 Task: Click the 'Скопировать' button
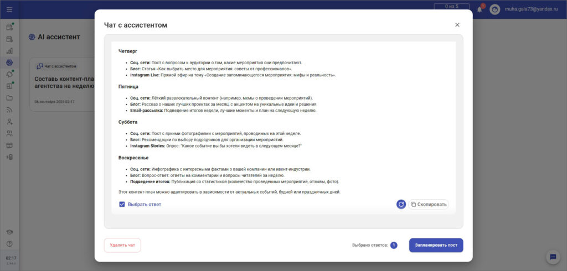click(x=429, y=205)
